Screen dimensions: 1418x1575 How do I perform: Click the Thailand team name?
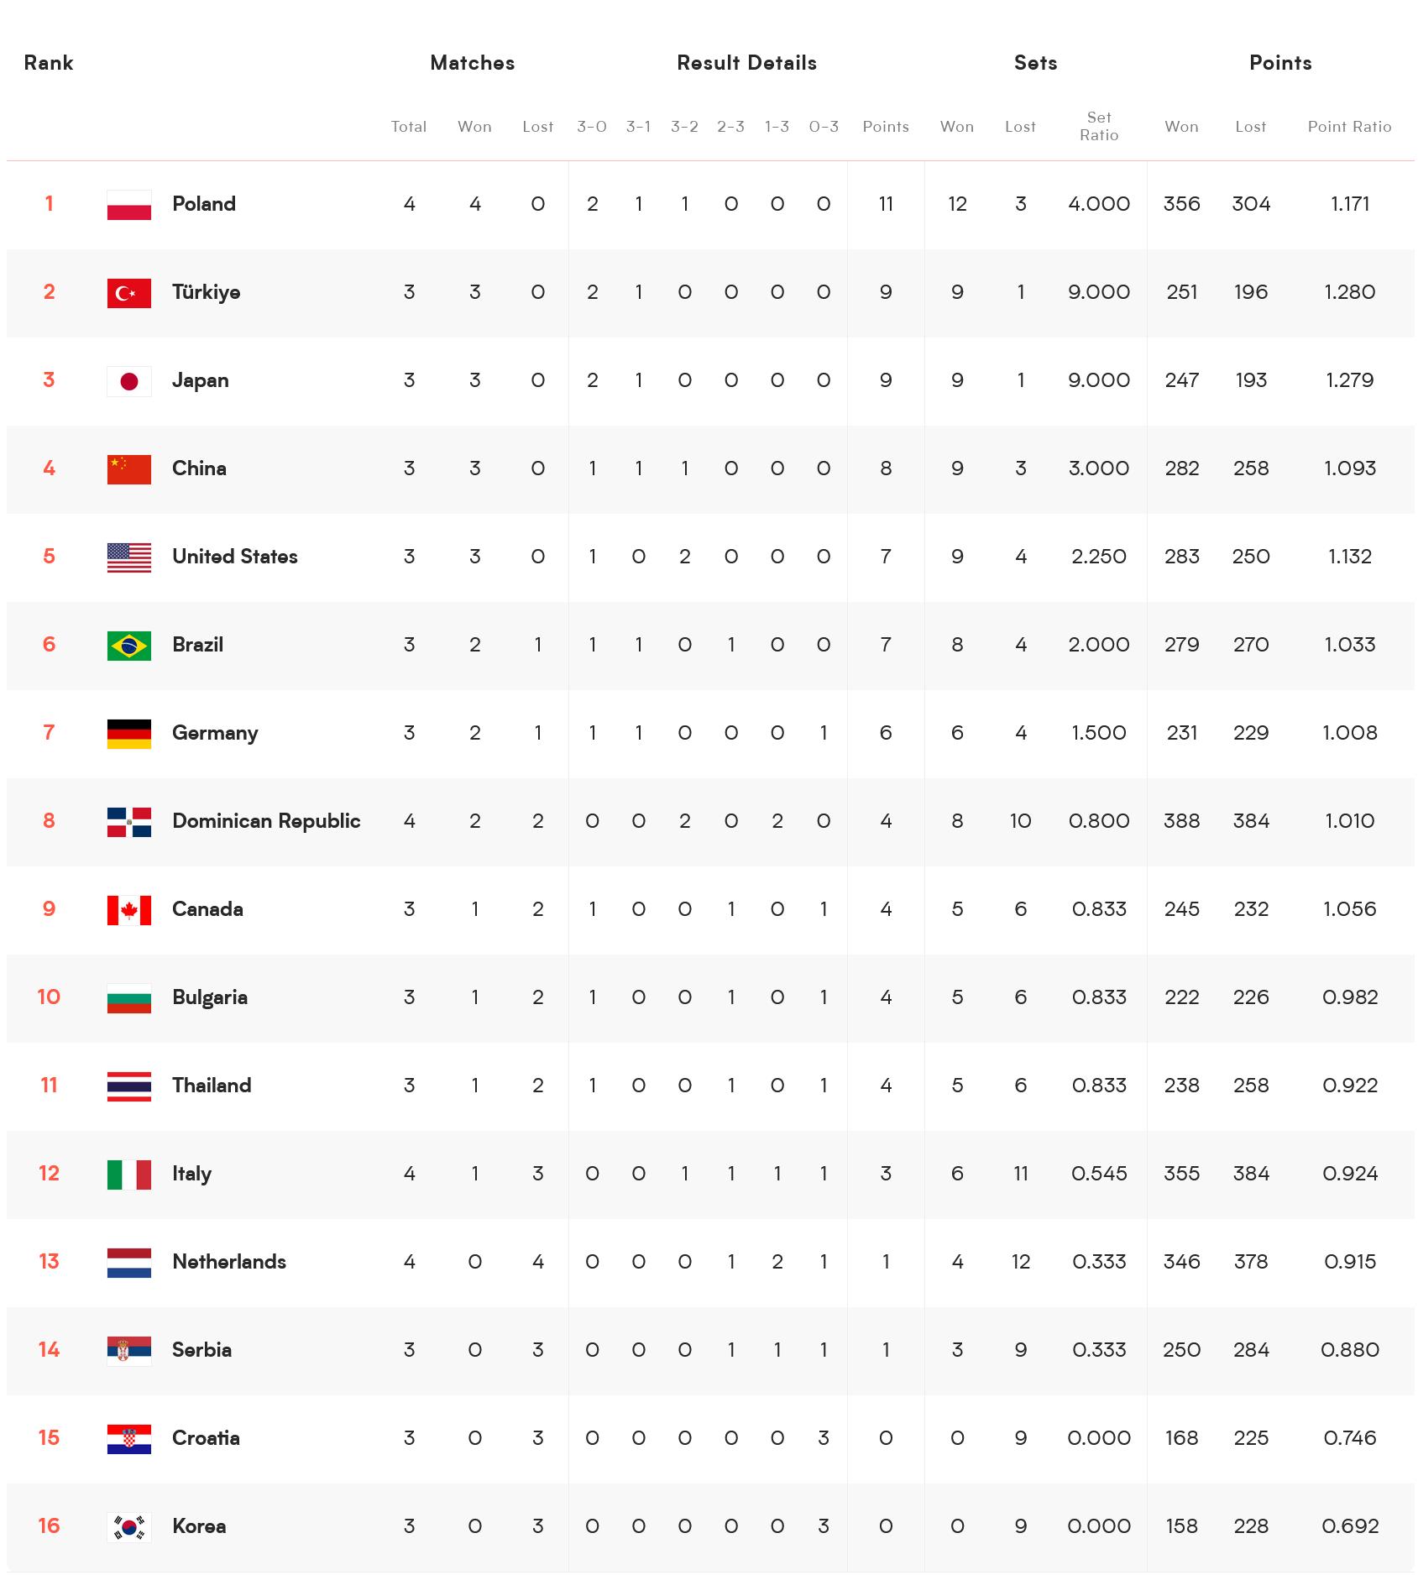point(212,1086)
